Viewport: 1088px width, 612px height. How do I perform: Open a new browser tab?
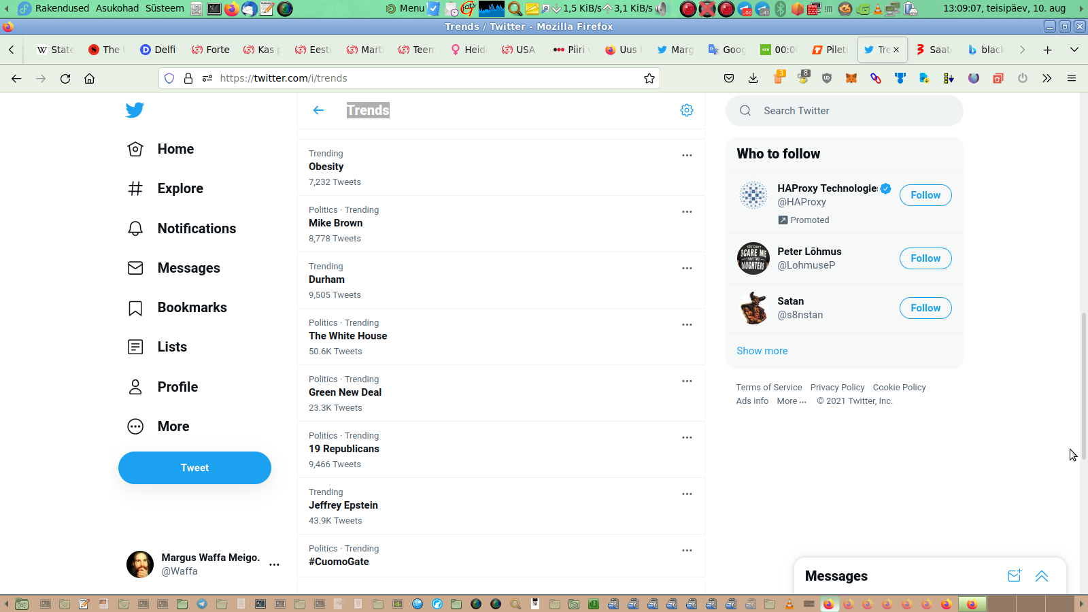point(1048,50)
